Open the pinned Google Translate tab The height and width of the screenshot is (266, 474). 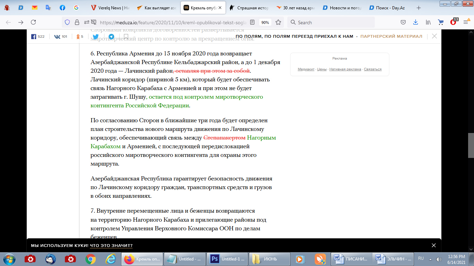[49, 8]
